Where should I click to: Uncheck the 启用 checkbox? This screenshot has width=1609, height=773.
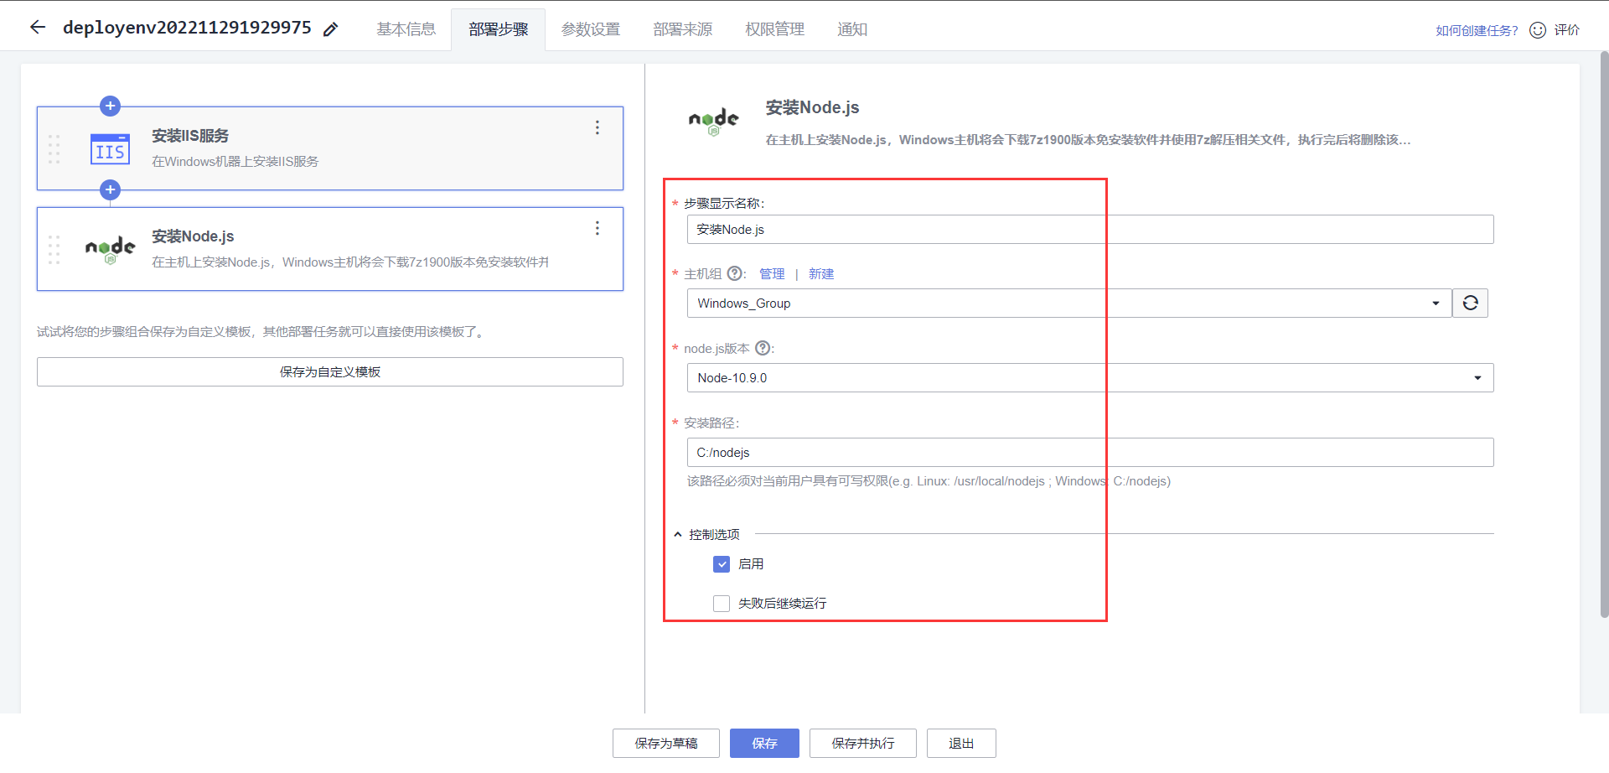coord(722,564)
